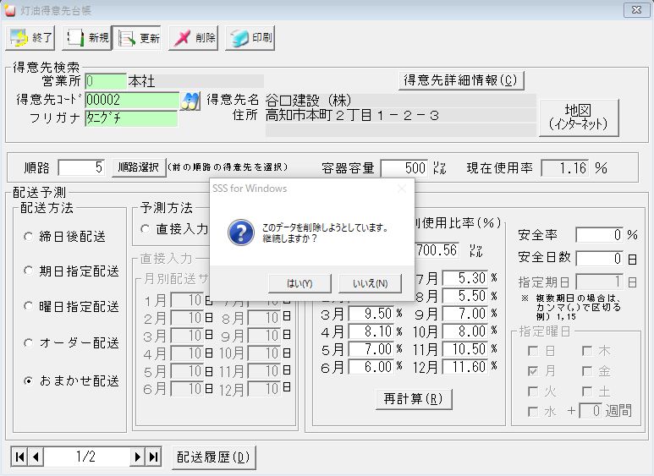Click the customer code search binoculars icon
This screenshot has height=476, width=654.
(x=191, y=101)
